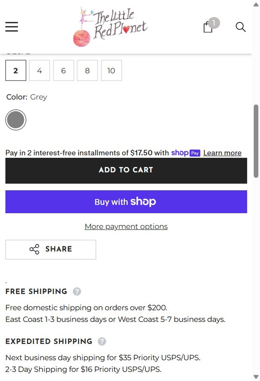The image size is (260, 381).
Task: Open the More payment options link
Action: point(126,227)
